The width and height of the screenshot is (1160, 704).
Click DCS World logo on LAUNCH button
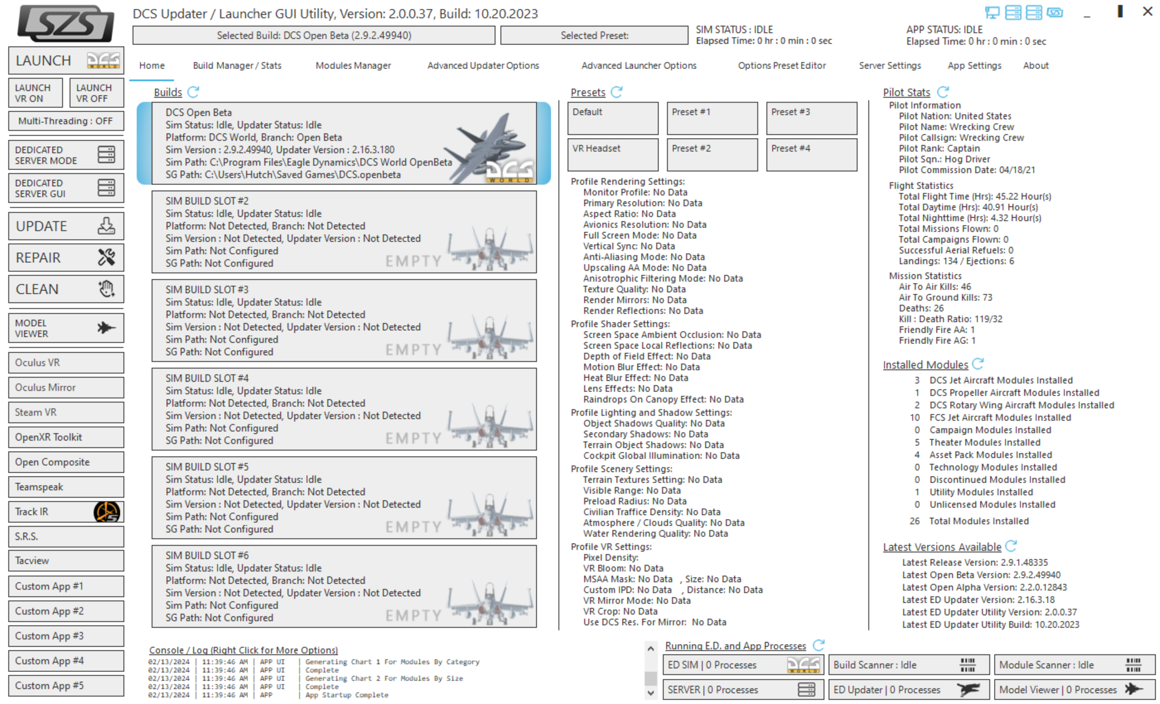(103, 60)
